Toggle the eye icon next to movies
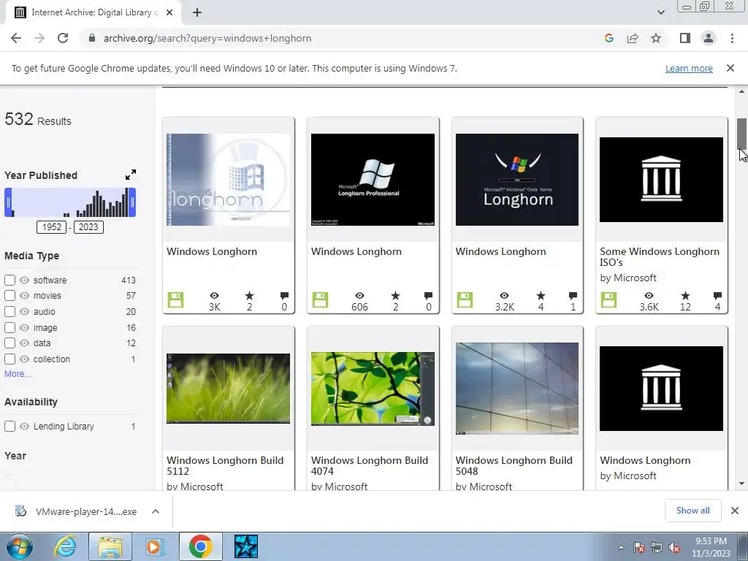The image size is (748, 561). tap(24, 296)
